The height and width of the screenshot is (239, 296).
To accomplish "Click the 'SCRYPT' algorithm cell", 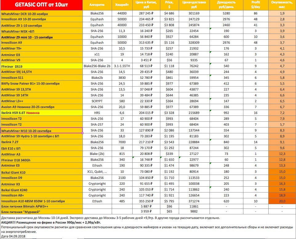I will point(97,101).
